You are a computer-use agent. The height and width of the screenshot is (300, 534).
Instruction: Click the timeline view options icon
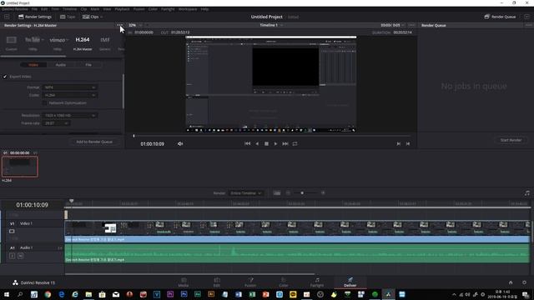pyautogui.click(x=277, y=192)
